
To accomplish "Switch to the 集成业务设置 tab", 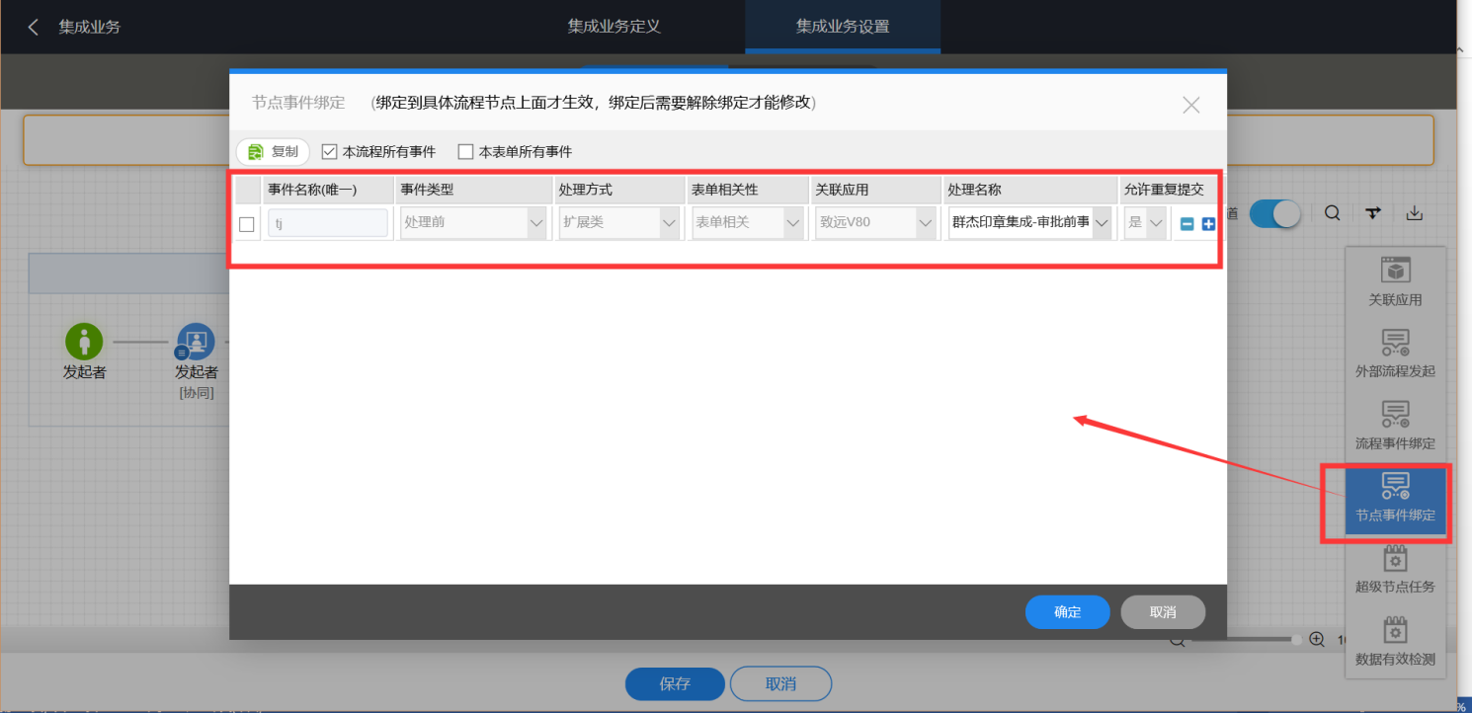I will point(843,27).
